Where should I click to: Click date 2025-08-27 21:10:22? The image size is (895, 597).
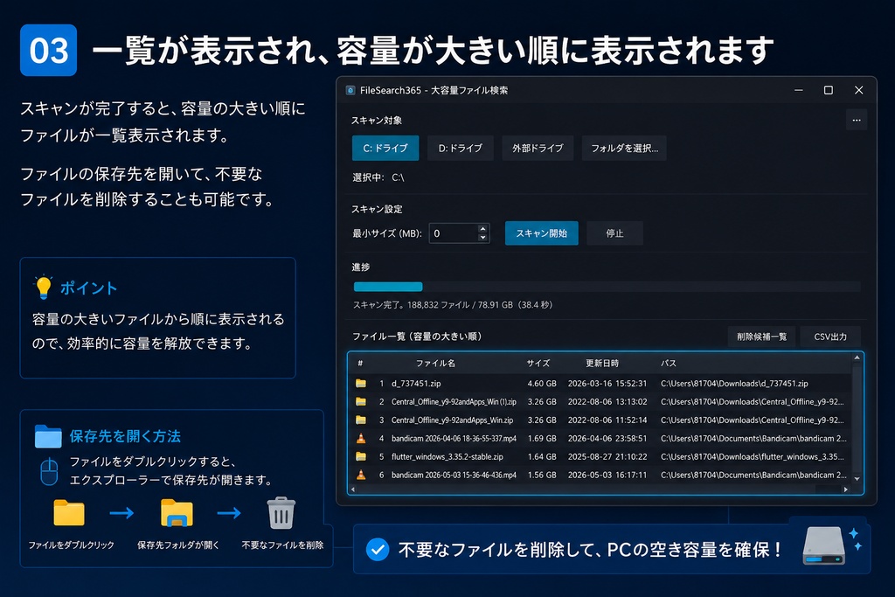tap(607, 456)
